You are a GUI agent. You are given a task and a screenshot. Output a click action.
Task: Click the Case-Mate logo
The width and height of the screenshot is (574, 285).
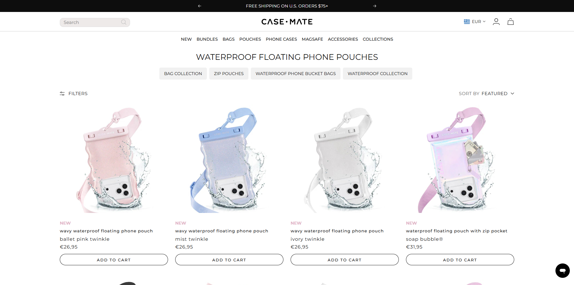[287, 22]
